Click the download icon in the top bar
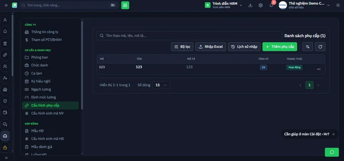This screenshot has height=161, width=344. 250,5
